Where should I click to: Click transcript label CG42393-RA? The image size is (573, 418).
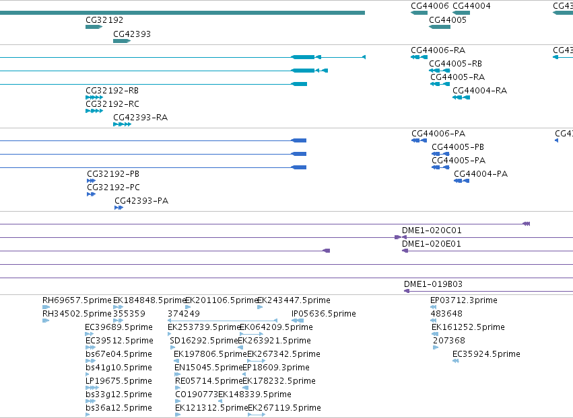[140, 118]
